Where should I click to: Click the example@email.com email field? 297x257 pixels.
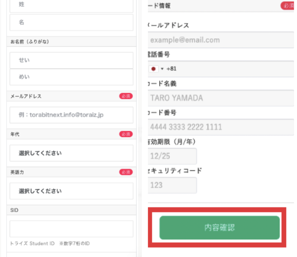221,40
